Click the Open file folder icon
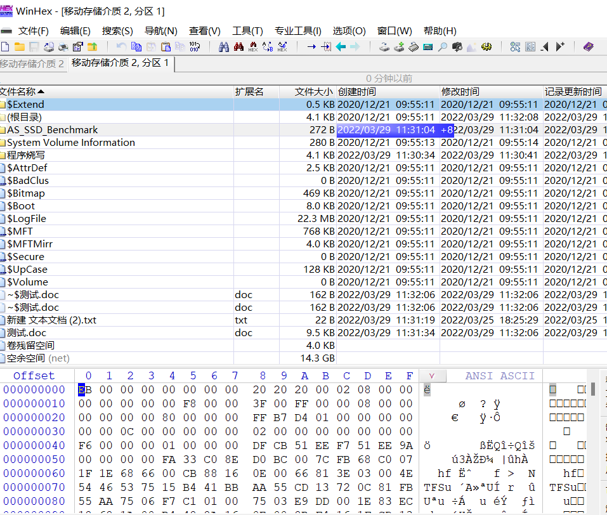The height and width of the screenshot is (515, 607). pos(20,47)
